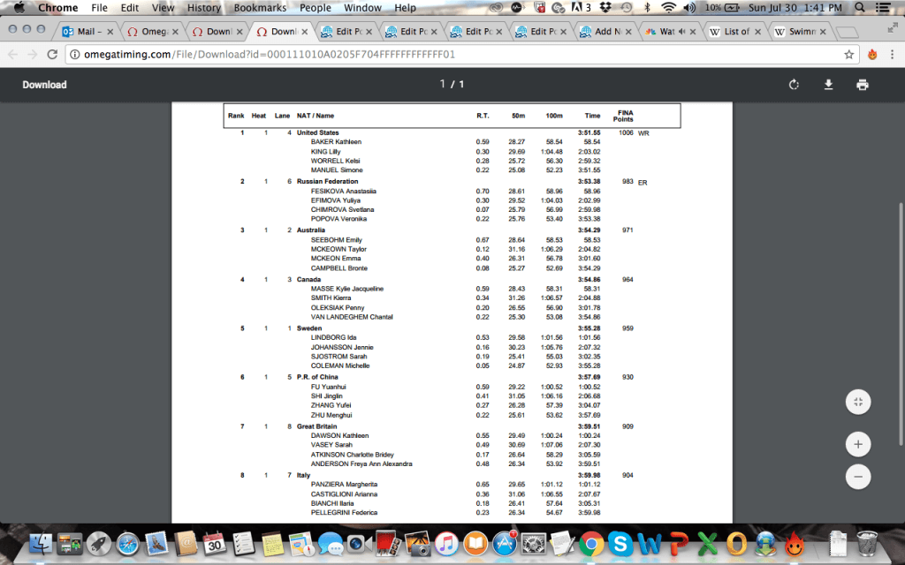Print the results document
This screenshot has width=905, height=565.
pyautogui.click(x=863, y=85)
